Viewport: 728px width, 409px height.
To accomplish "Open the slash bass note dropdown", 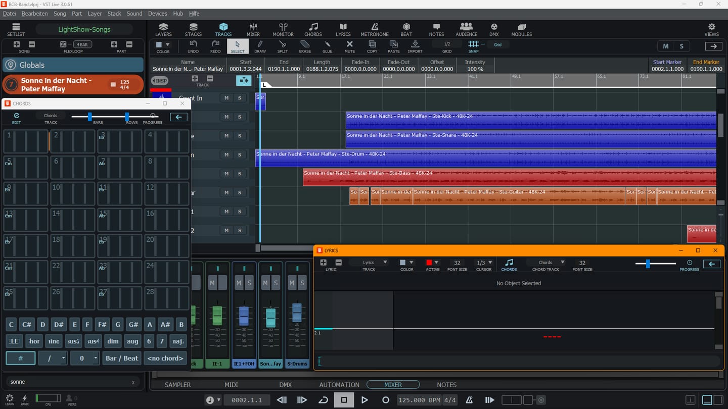I will coord(53,358).
